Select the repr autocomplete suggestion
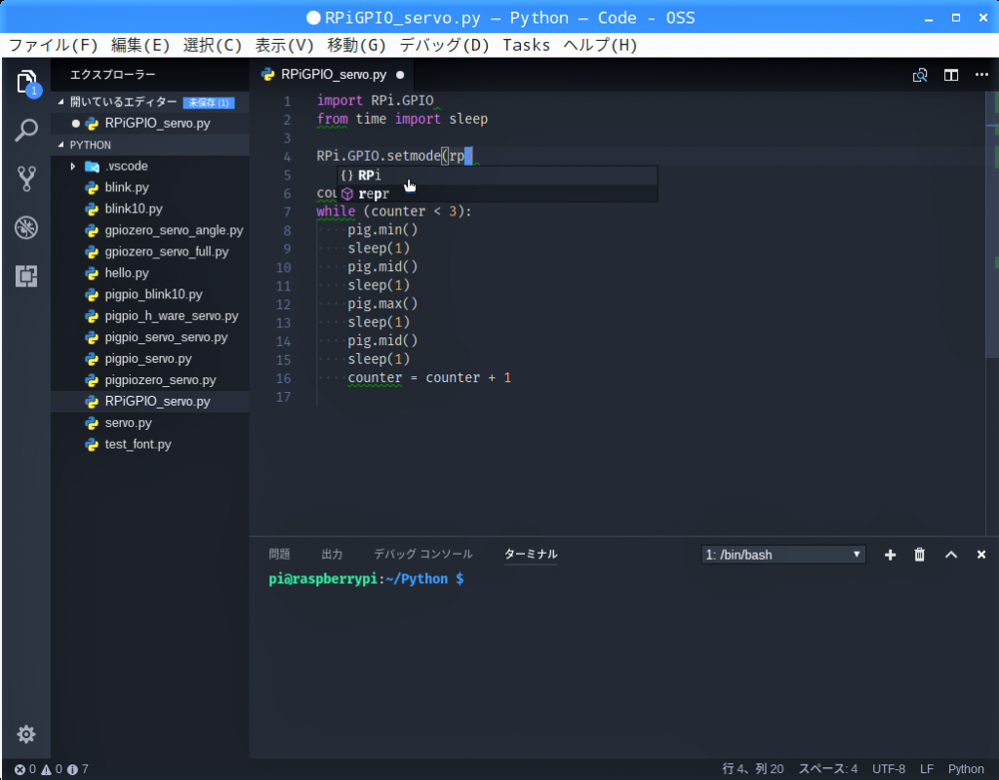The height and width of the screenshot is (780, 999). click(x=374, y=193)
